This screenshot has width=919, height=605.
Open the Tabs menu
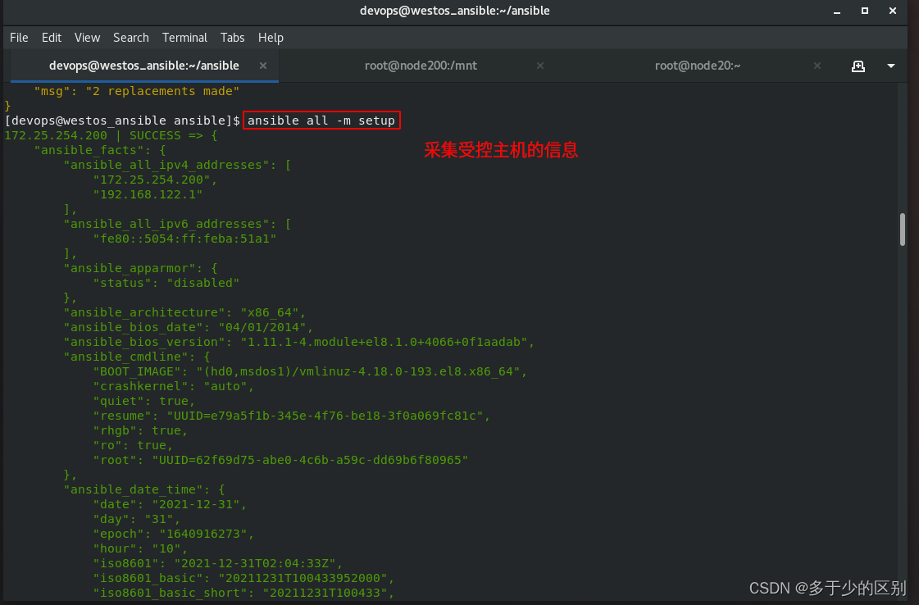(232, 38)
